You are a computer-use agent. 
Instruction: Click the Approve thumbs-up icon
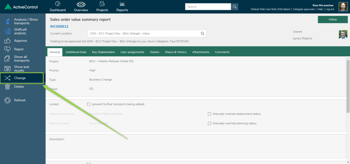tap(8, 41)
